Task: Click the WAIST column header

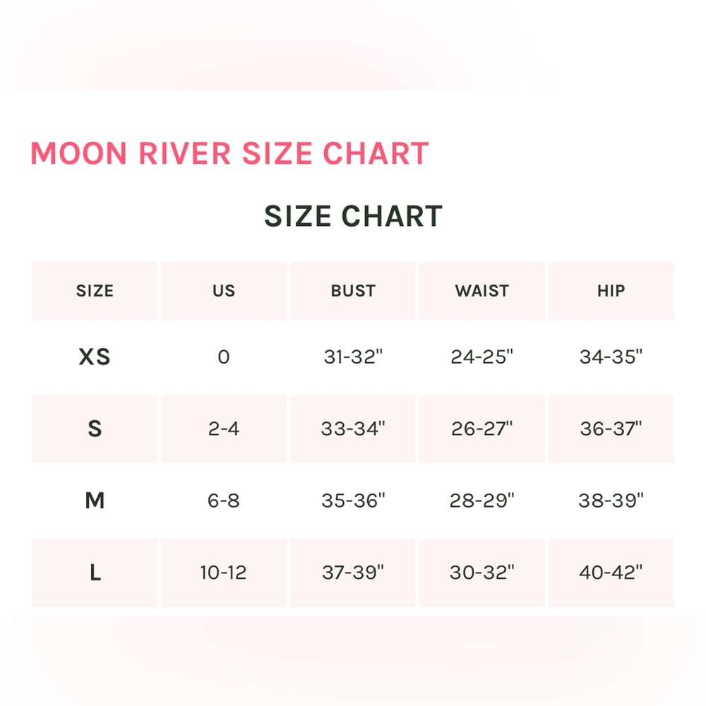Action: point(482,291)
